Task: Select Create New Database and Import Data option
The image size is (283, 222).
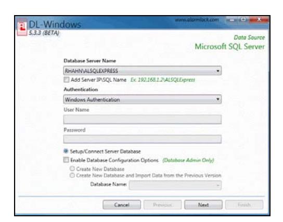Action: [x=72, y=175]
